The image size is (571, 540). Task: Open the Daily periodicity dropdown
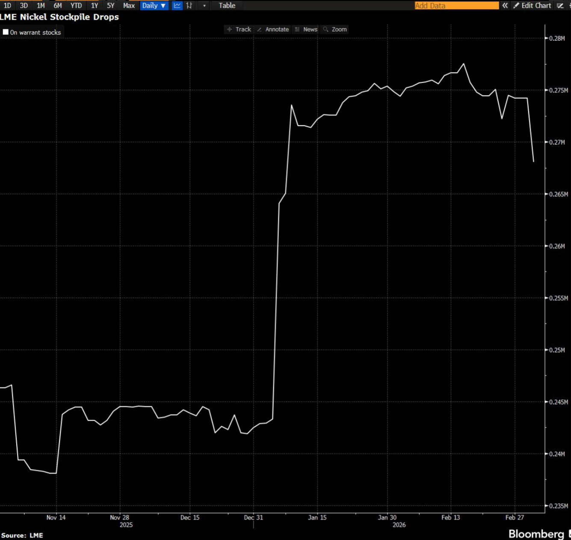(154, 6)
